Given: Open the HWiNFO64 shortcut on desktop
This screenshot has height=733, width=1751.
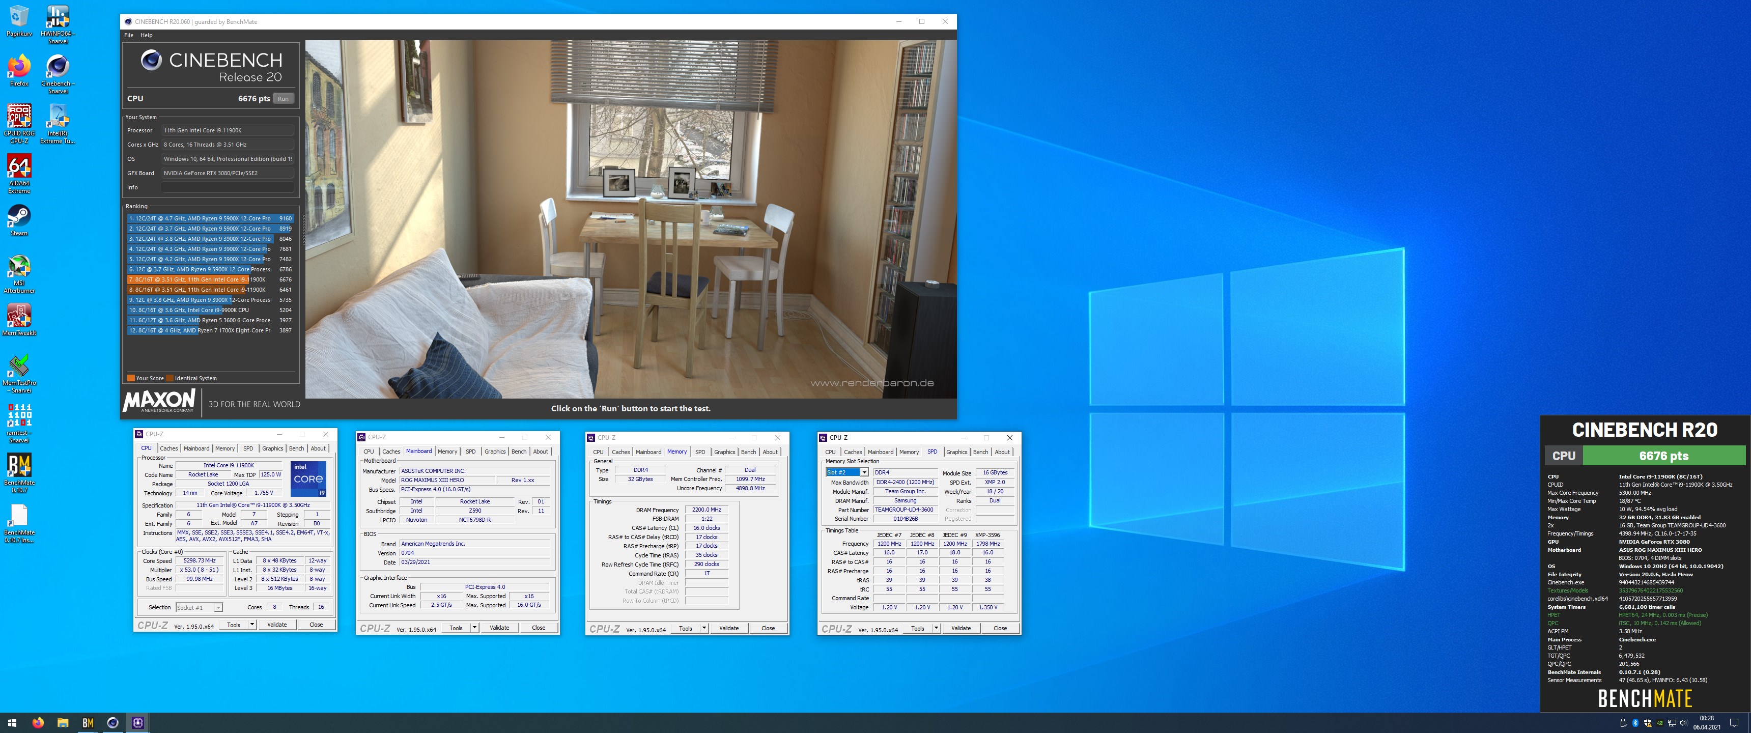Looking at the screenshot, I should pos(58,24).
